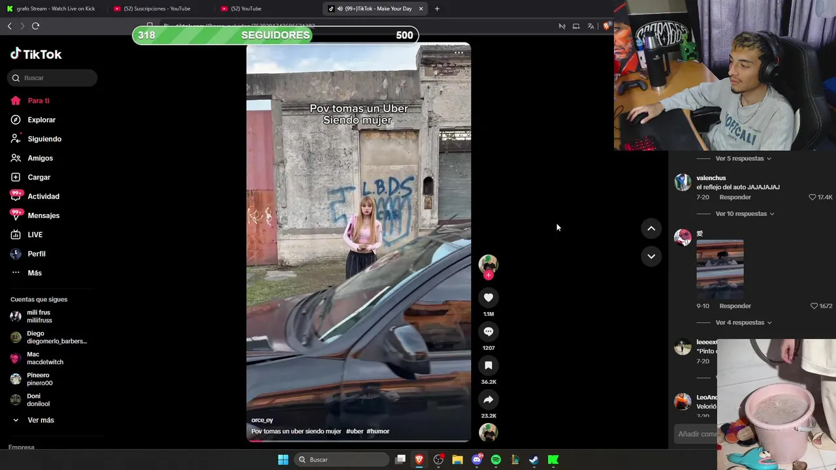Open Pineero pinero00 account

[x=39, y=379]
